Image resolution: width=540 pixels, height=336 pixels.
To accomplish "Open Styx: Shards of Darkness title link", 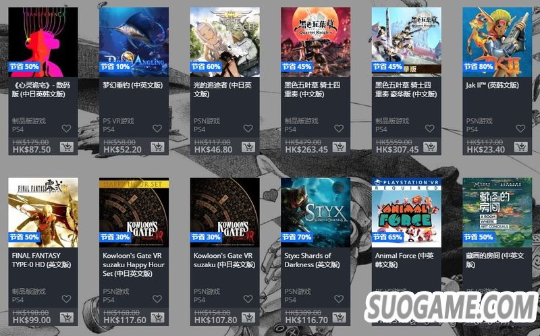I will coord(312,260).
